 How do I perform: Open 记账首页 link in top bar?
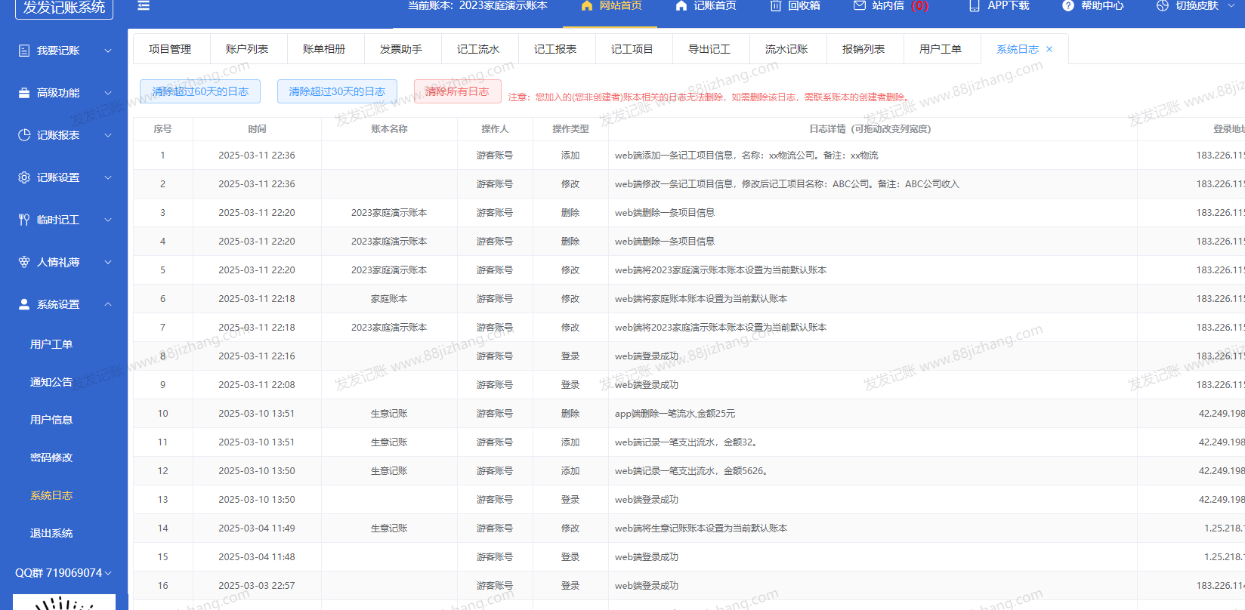(x=715, y=5)
